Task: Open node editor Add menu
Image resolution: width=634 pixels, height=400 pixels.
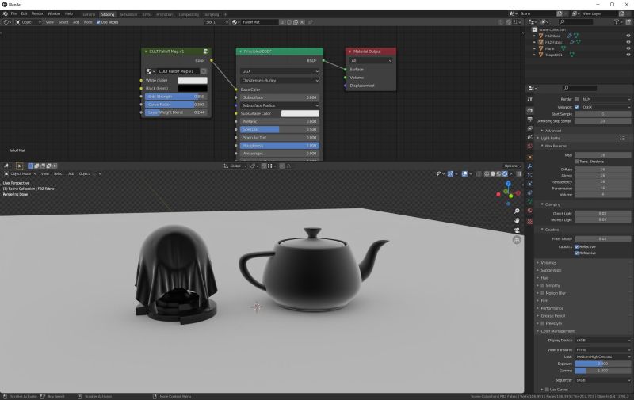Action: [x=76, y=22]
